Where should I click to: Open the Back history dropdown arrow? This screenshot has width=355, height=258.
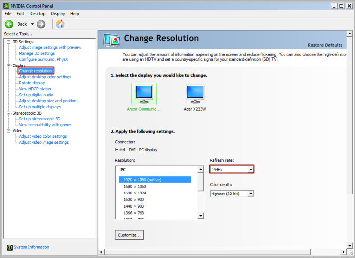point(32,24)
